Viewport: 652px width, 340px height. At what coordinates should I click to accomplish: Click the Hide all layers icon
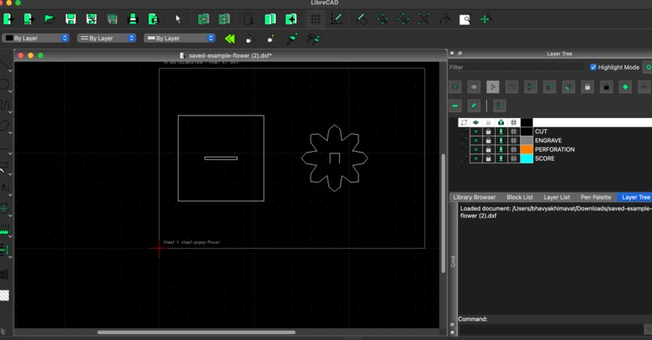[473, 87]
